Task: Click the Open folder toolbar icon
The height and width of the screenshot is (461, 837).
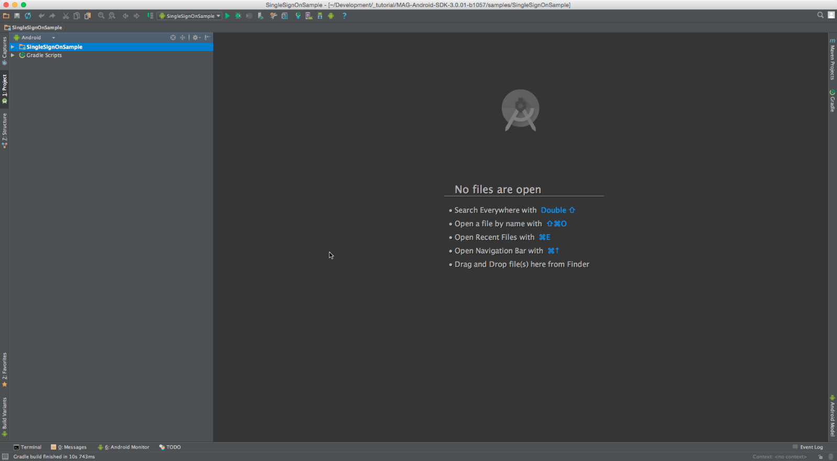Action: [x=6, y=16]
